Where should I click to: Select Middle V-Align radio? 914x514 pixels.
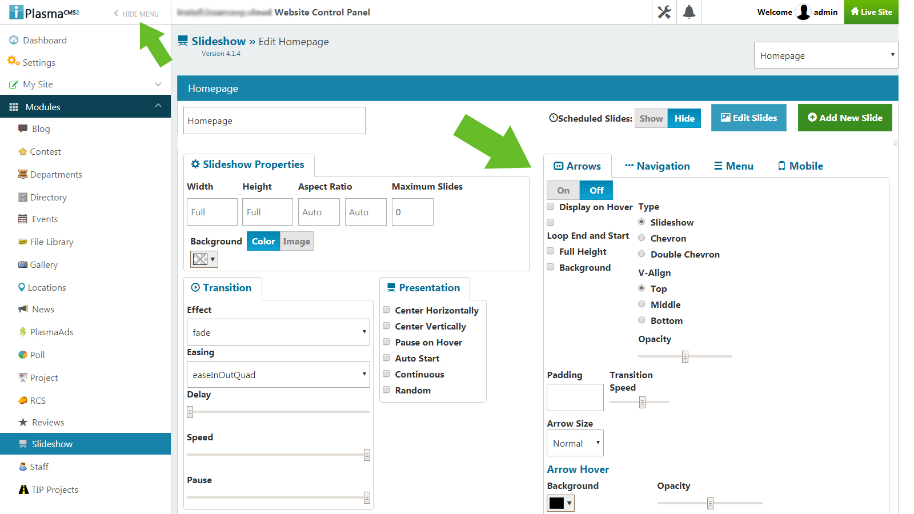tap(642, 304)
